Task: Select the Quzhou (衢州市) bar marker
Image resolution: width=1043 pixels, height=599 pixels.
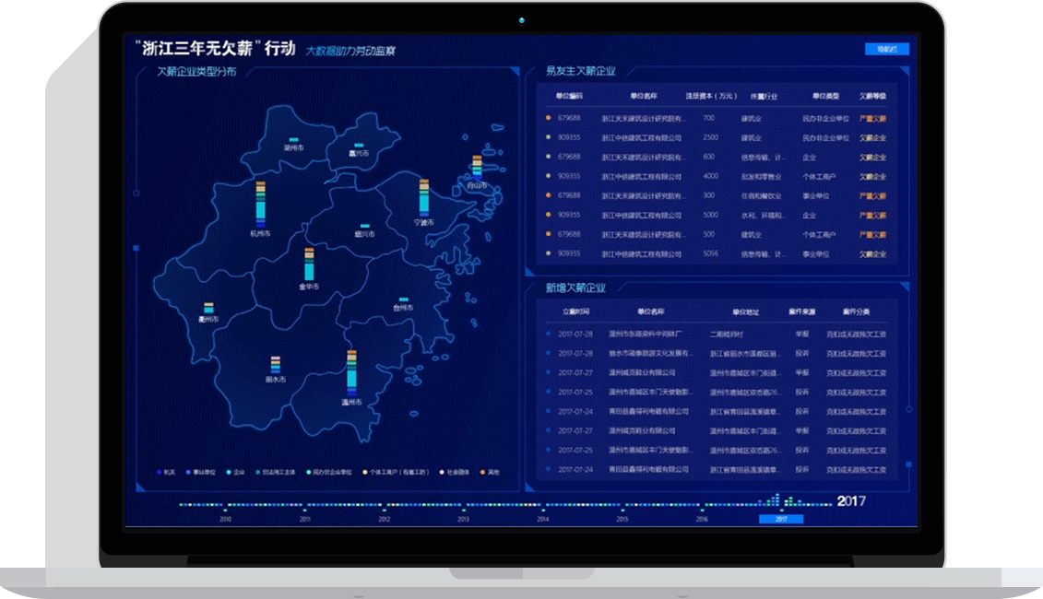Action: point(208,308)
